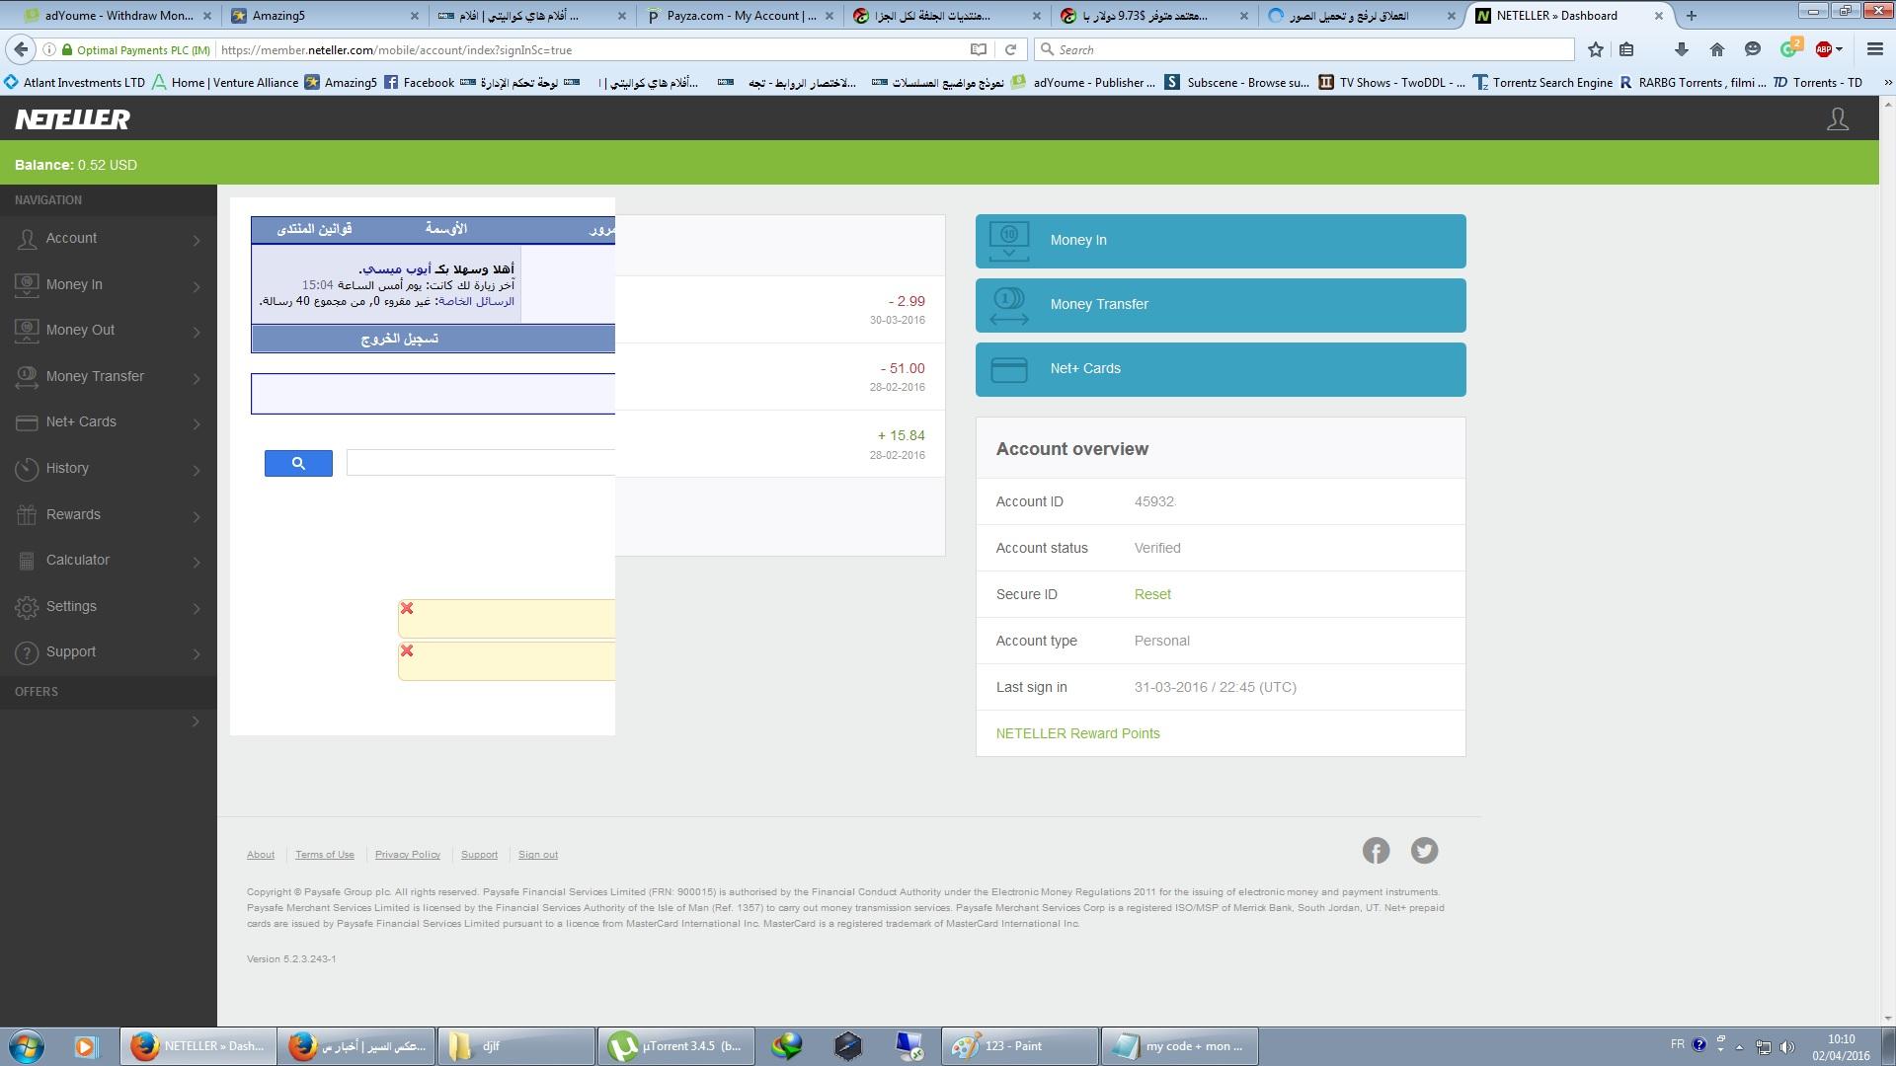
Task: Open the djlf folder taskbar item
Action: click(x=515, y=1045)
